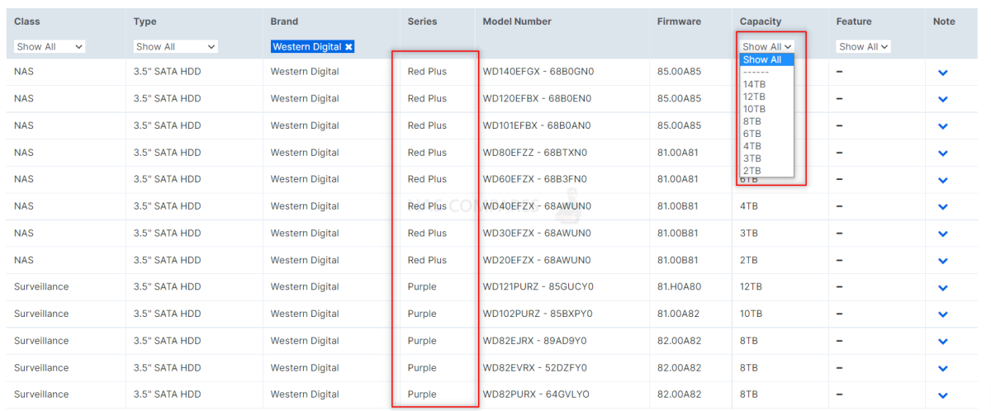The width and height of the screenshot is (991, 411).
Task: Click the WD102PURZ - 85BXPY0 model cell
Action: [x=538, y=314]
